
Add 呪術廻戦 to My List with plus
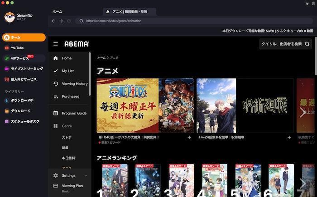tap(289, 137)
